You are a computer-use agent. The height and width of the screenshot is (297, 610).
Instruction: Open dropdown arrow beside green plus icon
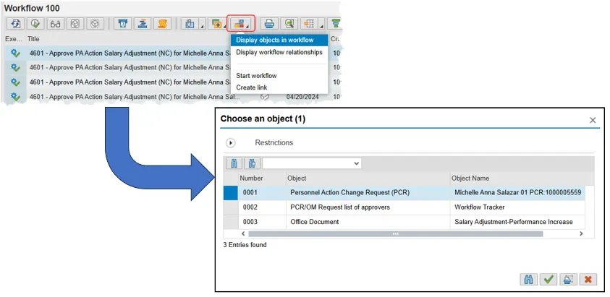[225, 27]
